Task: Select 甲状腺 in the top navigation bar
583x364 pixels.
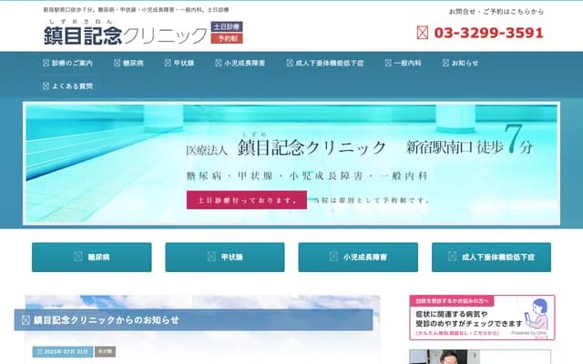Action: [x=179, y=64]
